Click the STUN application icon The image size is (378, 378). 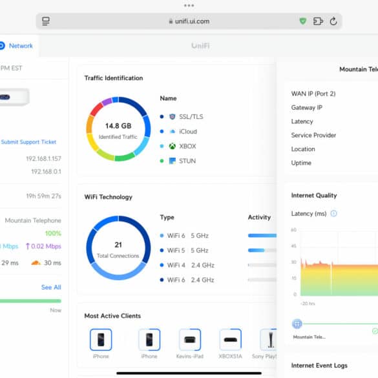pos(172,161)
